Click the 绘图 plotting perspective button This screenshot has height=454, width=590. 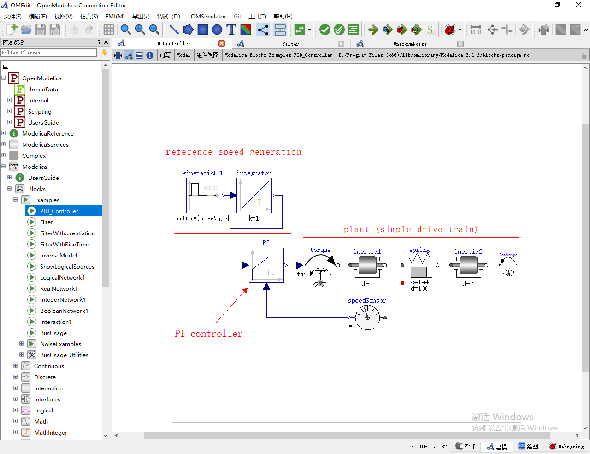[528, 447]
